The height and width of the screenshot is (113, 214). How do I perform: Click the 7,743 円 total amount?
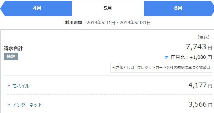coord(199,47)
